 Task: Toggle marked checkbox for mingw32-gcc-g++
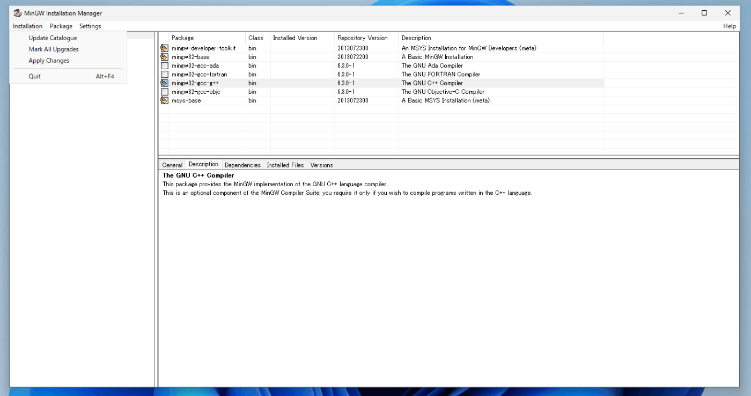(x=165, y=83)
